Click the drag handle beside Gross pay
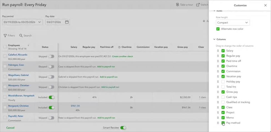 point(218,92)
